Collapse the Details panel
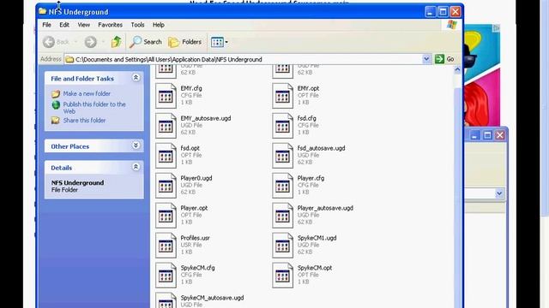Image resolution: width=549 pixels, height=308 pixels. (136, 167)
